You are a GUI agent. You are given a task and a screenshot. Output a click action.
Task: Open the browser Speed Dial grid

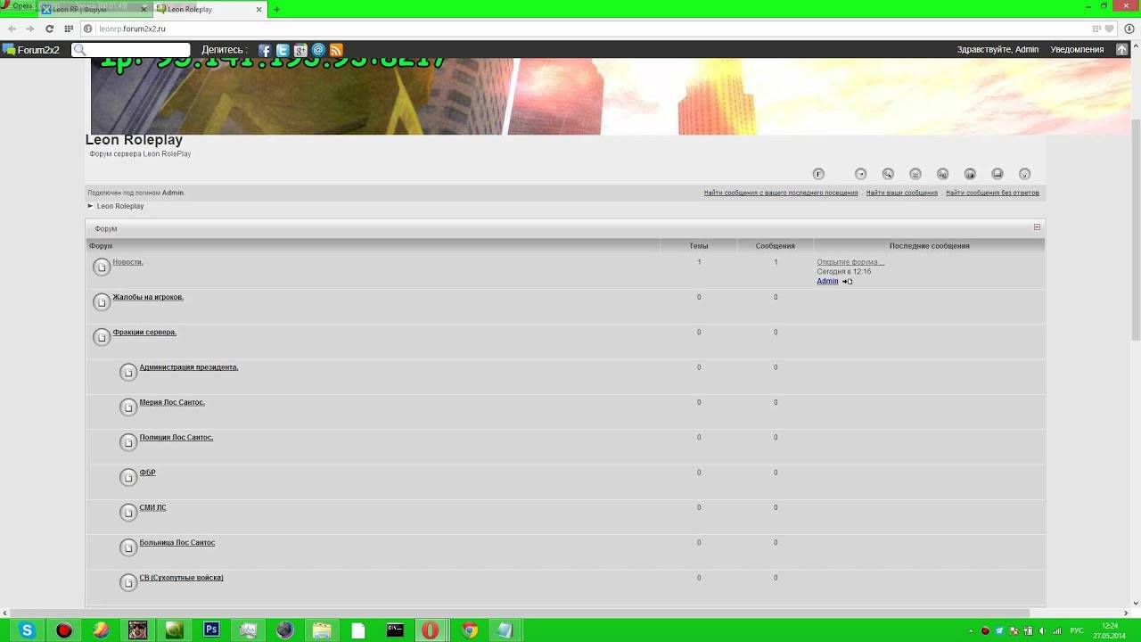69,29
